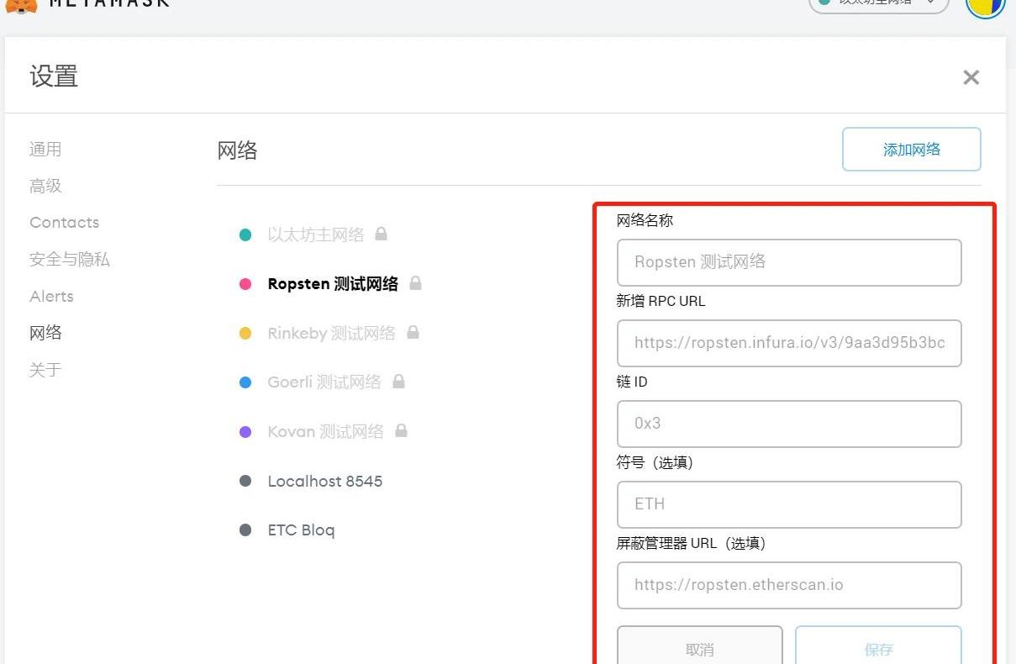Open the 安全与隐私 settings section

(x=70, y=260)
